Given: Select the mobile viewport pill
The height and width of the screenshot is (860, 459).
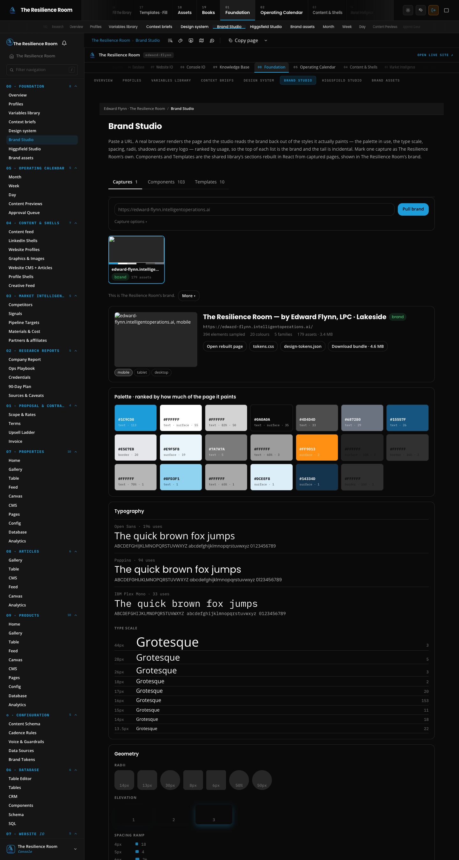Looking at the screenshot, I should point(123,372).
